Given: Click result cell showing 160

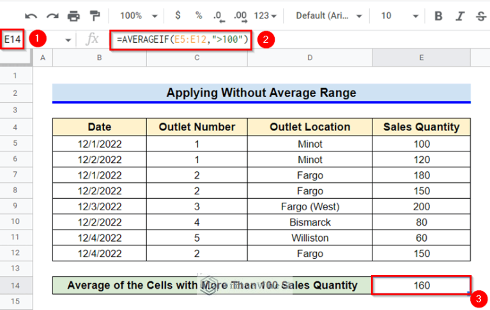Looking at the screenshot, I should coord(421,285).
